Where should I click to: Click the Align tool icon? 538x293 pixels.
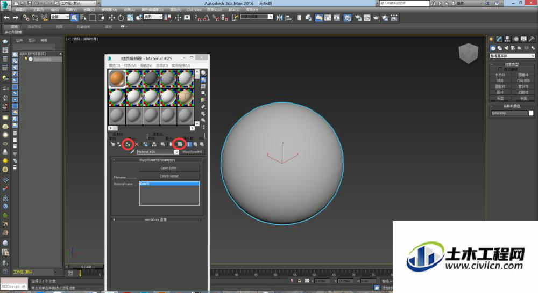pyautogui.click(x=288, y=18)
